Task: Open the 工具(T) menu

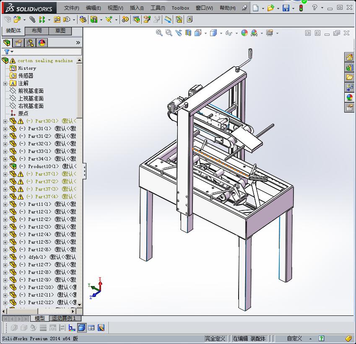Action: (158, 8)
